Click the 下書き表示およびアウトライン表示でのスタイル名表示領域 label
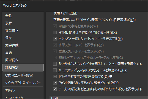 point(94,20)
